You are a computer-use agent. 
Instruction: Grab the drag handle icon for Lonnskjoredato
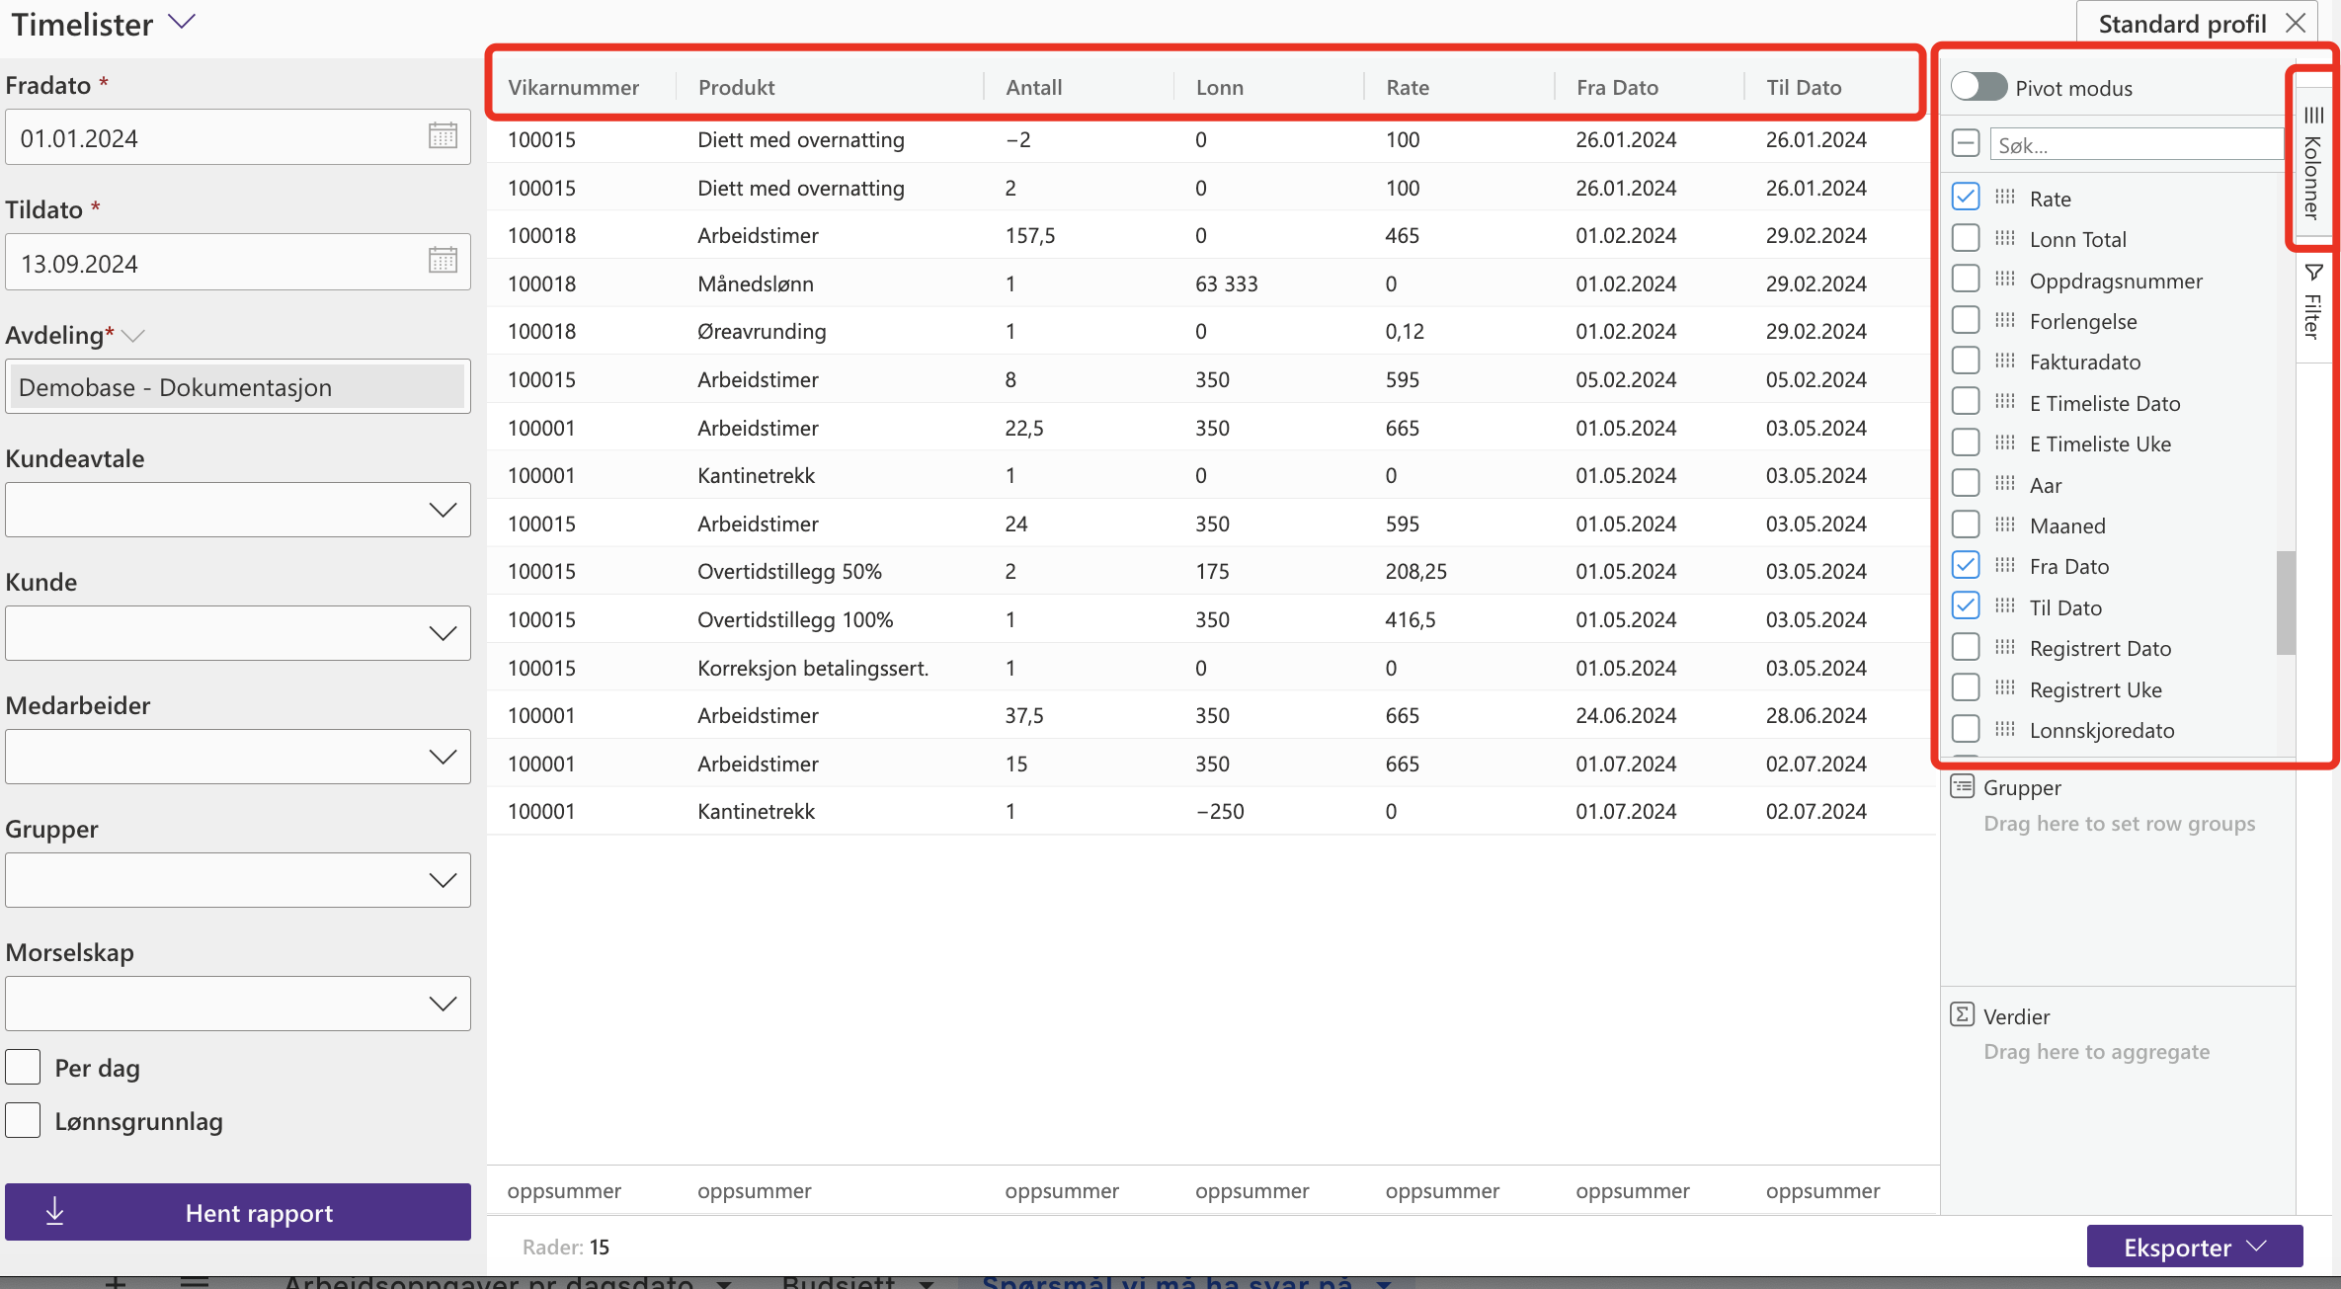click(x=2004, y=729)
